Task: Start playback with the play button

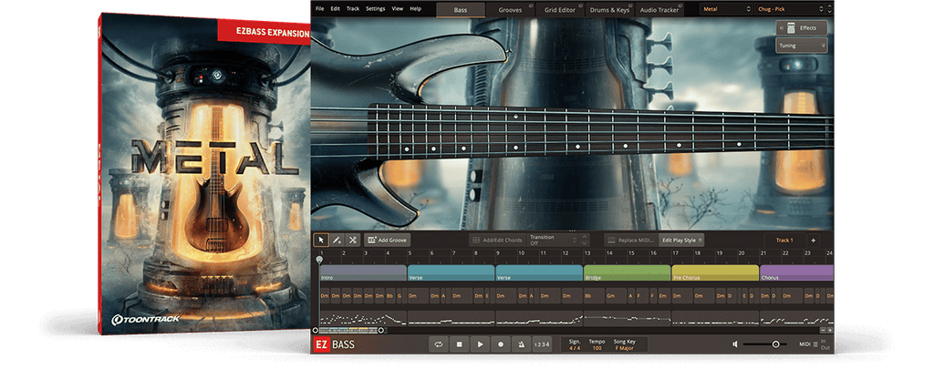Action: pos(480,343)
